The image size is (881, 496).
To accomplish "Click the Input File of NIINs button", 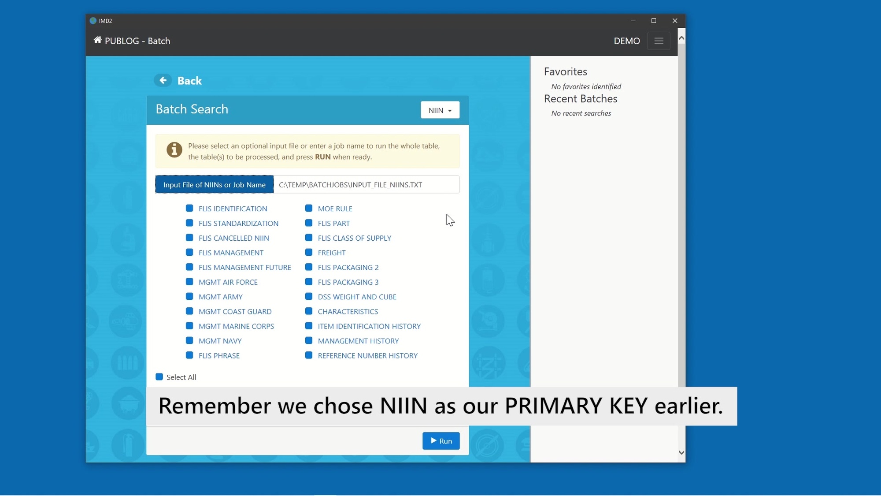I will coord(215,185).
